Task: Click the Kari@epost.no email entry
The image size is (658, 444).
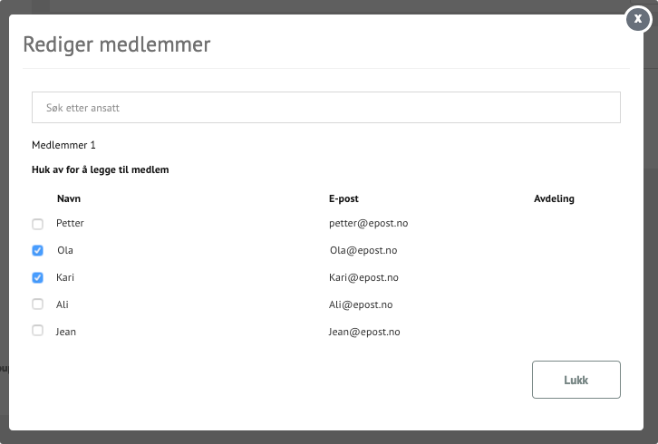Action: [363, 277]
